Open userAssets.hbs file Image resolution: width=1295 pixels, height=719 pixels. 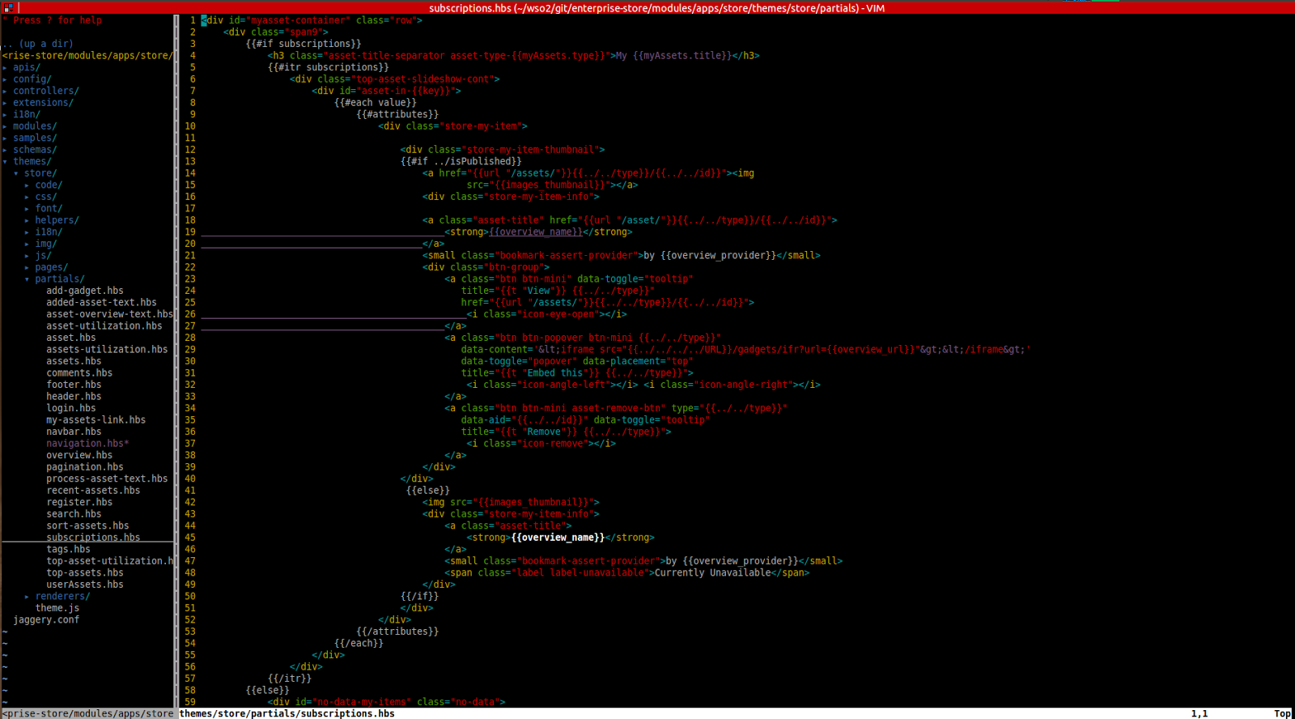pyautogui.click(x=85, y=584)
